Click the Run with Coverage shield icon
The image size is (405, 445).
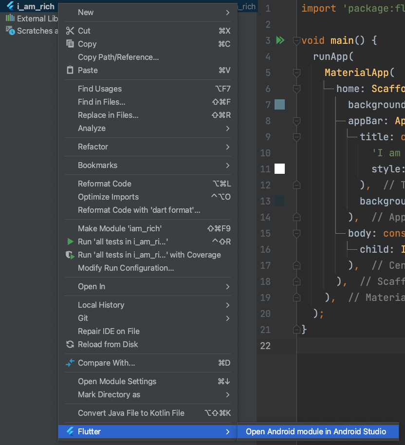click(x=70, y=255)
